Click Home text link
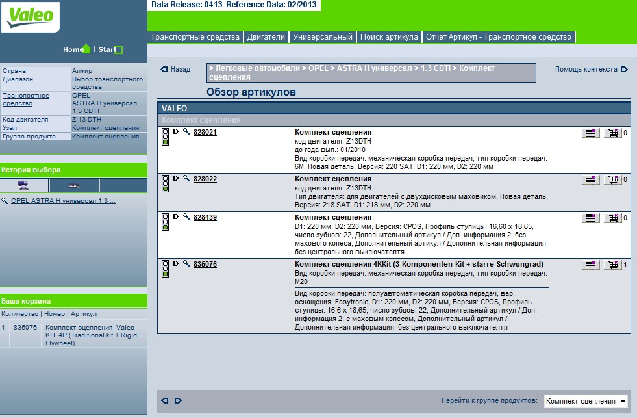 [73, 49]
